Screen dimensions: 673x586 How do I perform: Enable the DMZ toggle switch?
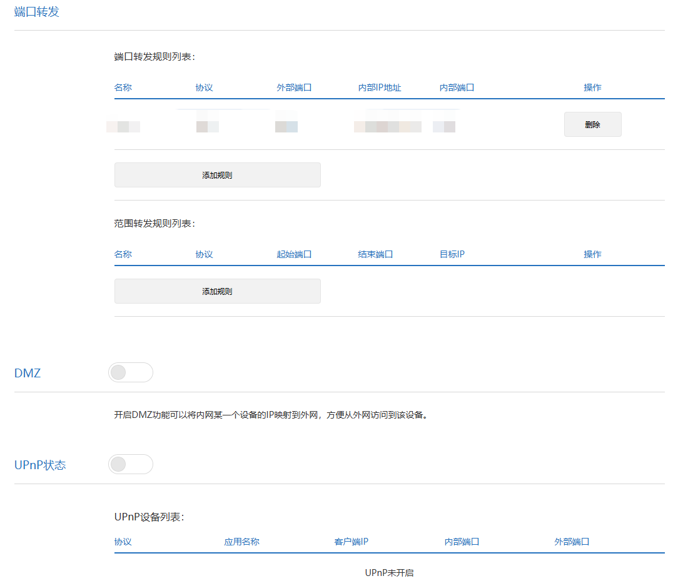coord(130,372)
